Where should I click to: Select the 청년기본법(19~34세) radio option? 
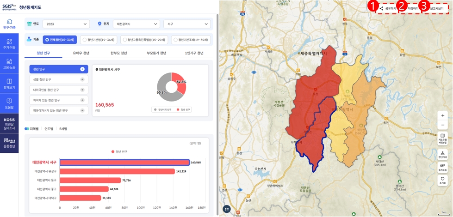pyautogui.click(x=98, y=40)
